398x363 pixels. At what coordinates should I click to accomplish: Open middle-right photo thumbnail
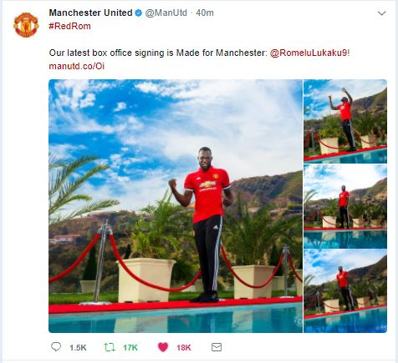click(345, 206)
